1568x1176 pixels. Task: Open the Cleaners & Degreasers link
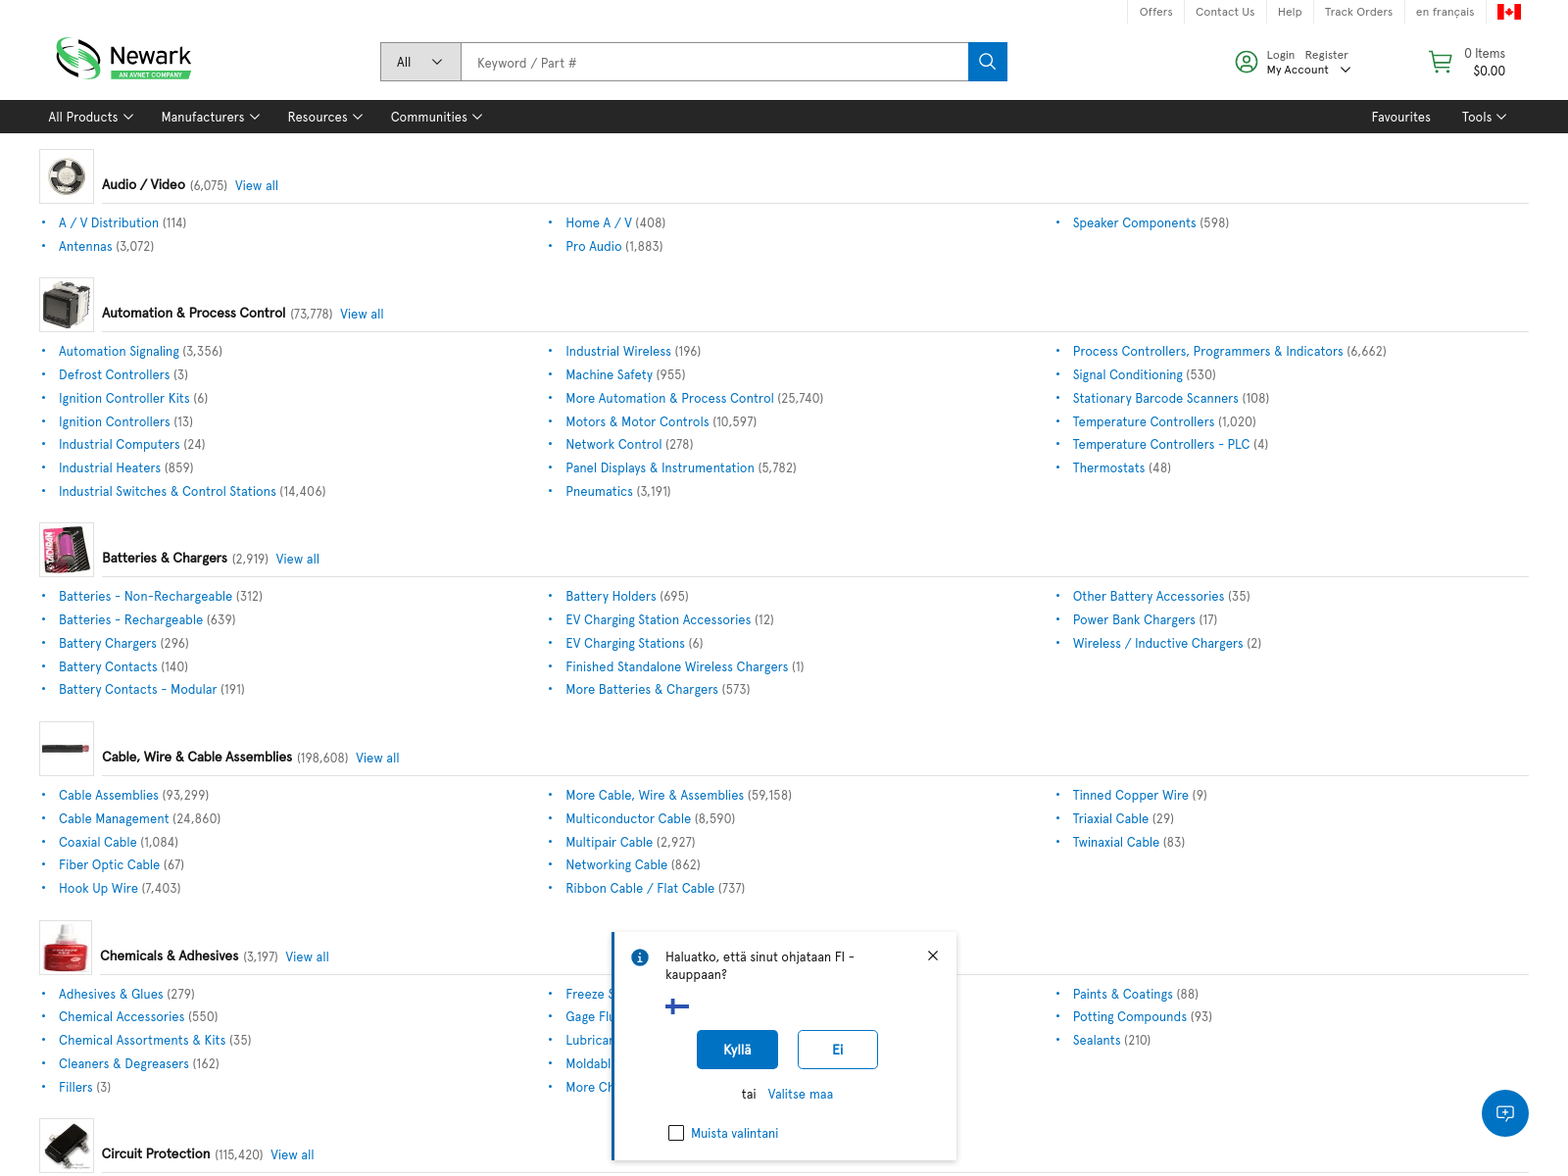tap(123, 1063)
